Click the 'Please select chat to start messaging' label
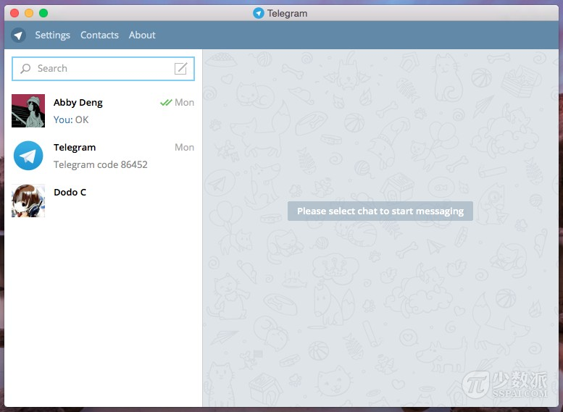The height and width of the screenshot is (412, 563). tap(380, 211)
